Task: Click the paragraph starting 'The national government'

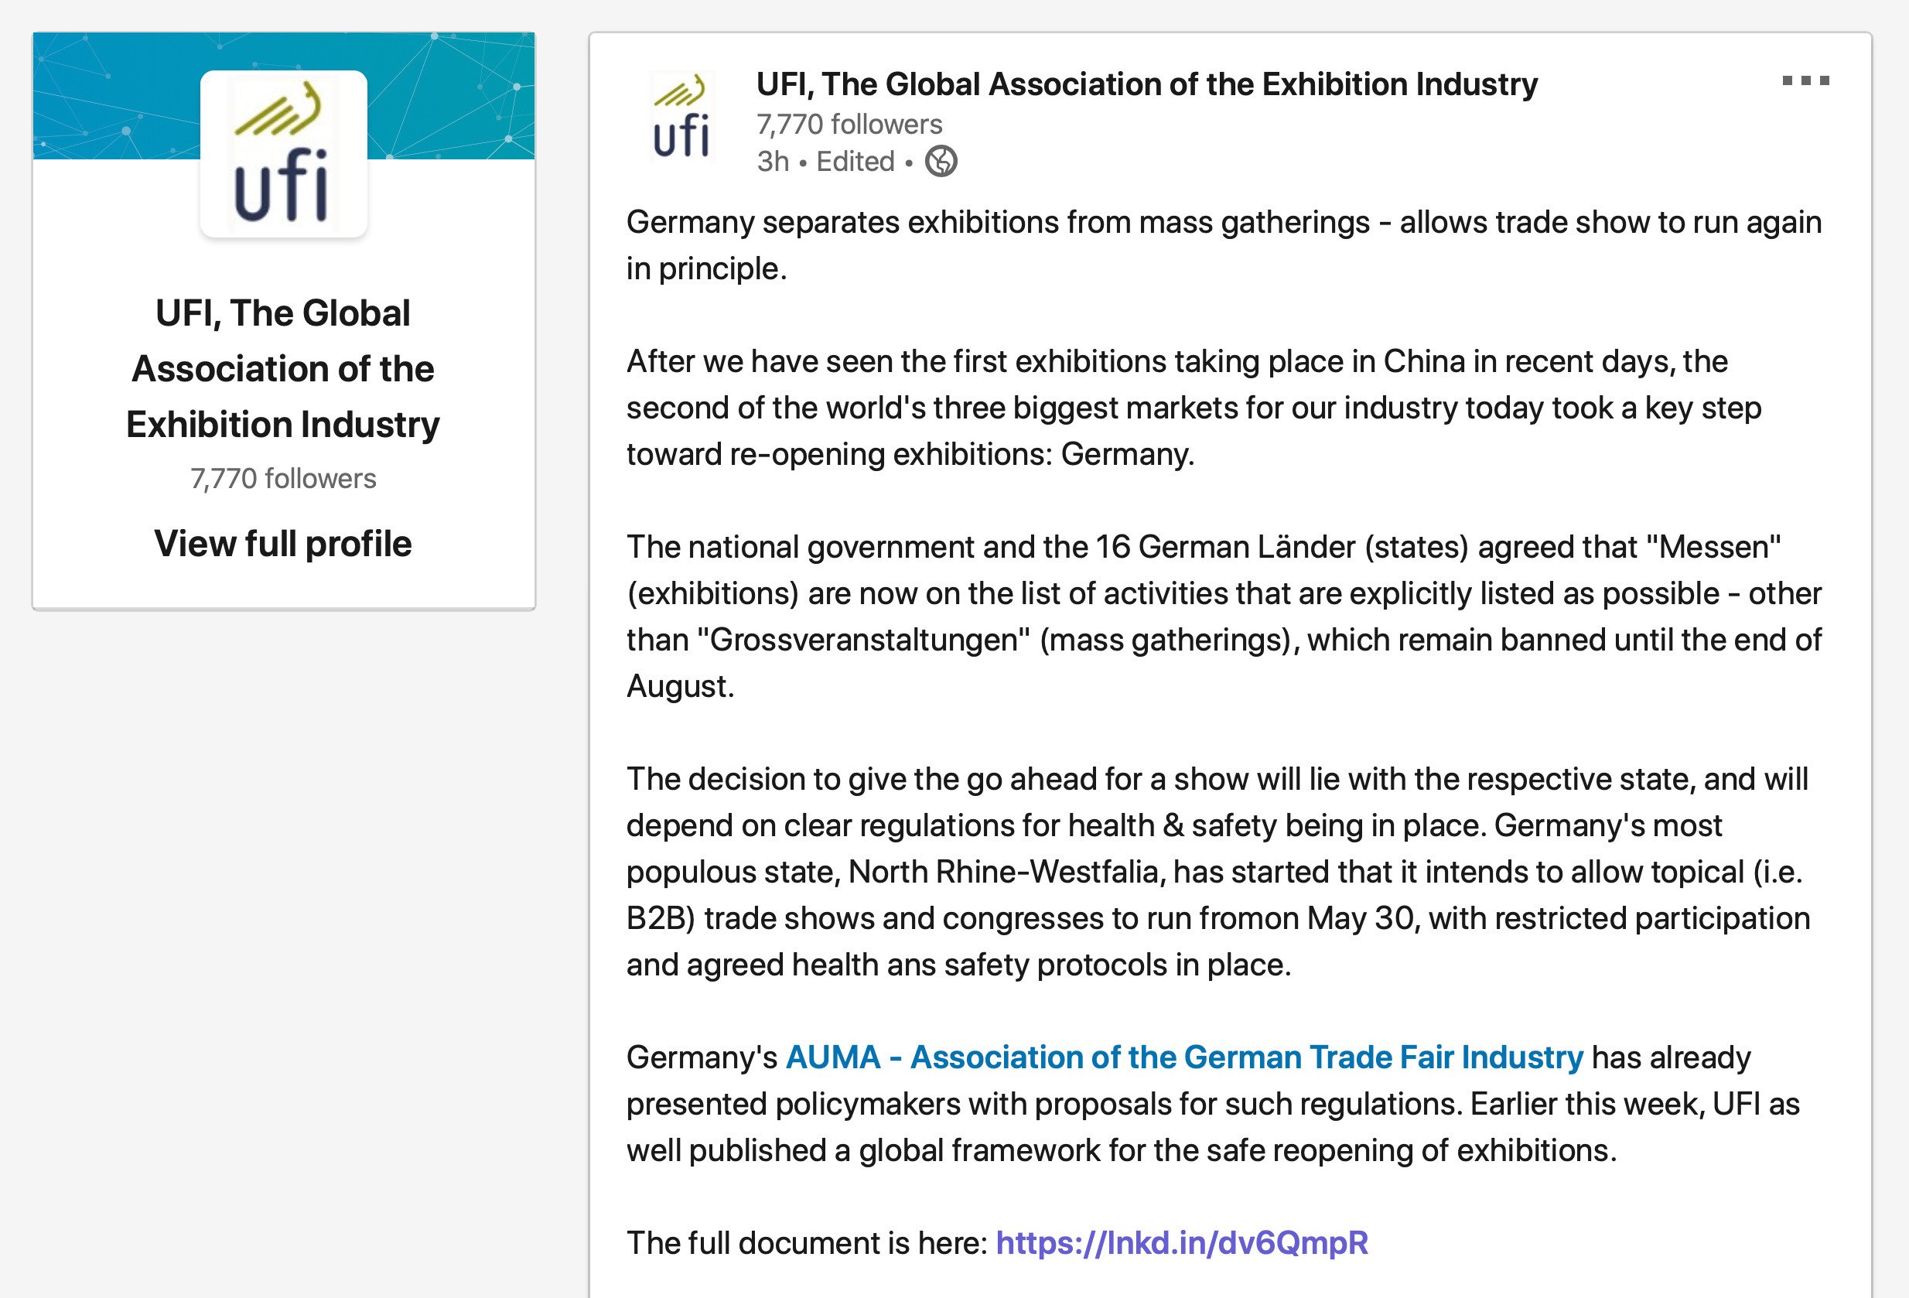Action: [x=1224, y=617]
